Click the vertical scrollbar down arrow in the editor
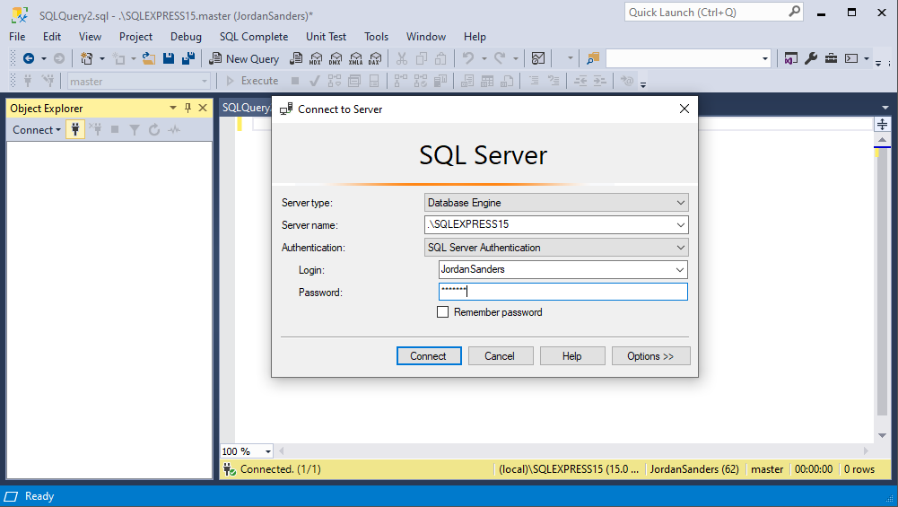898x507 pixels. (x=883, y=436)
